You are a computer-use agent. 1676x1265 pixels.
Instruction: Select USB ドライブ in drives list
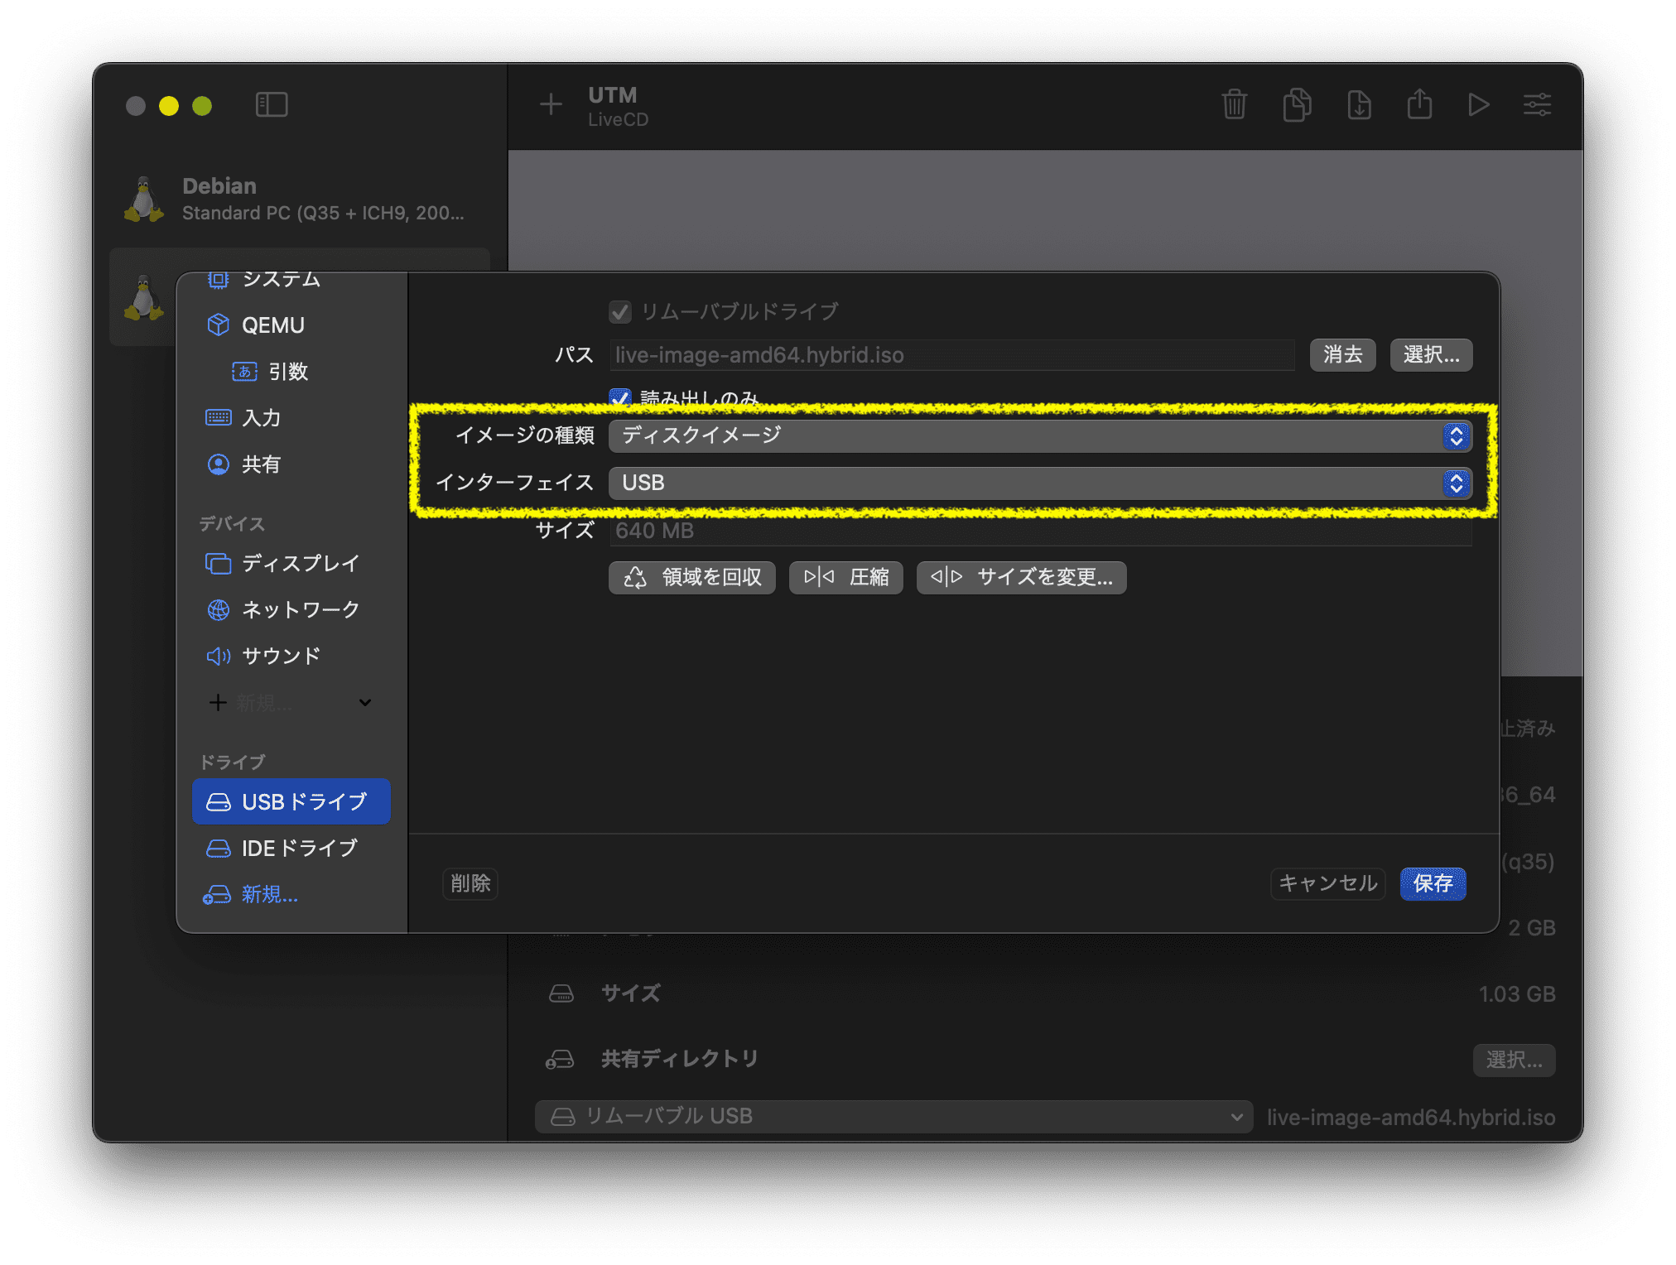291,801
